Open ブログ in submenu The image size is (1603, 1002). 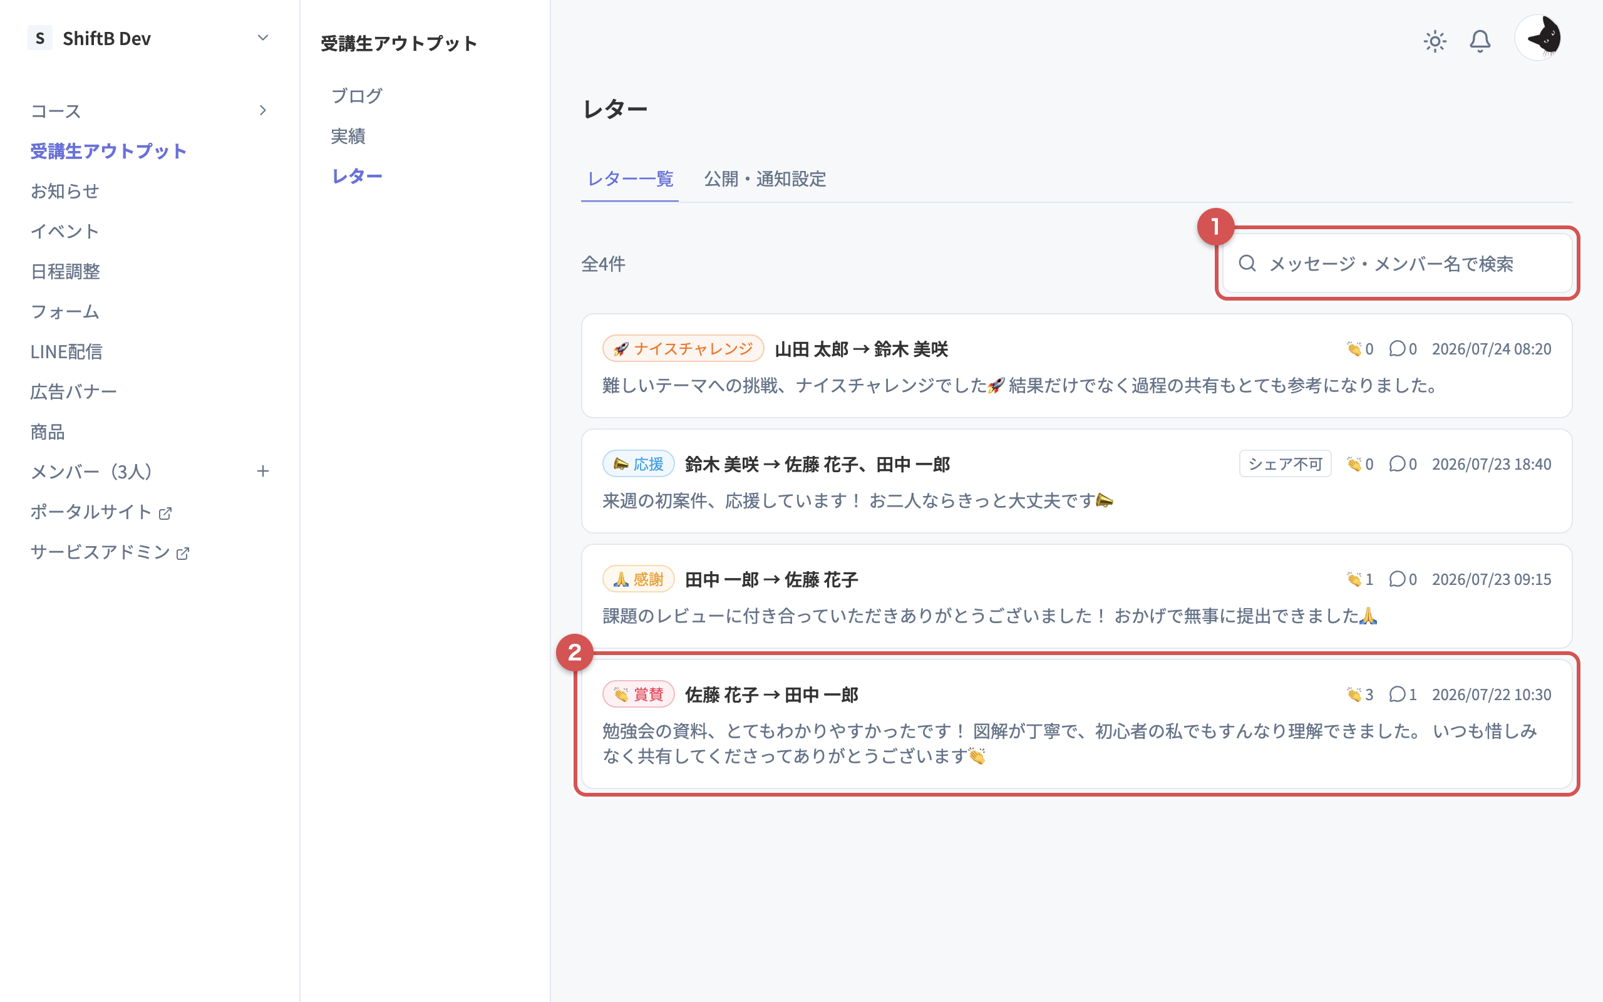coord(356,95)
